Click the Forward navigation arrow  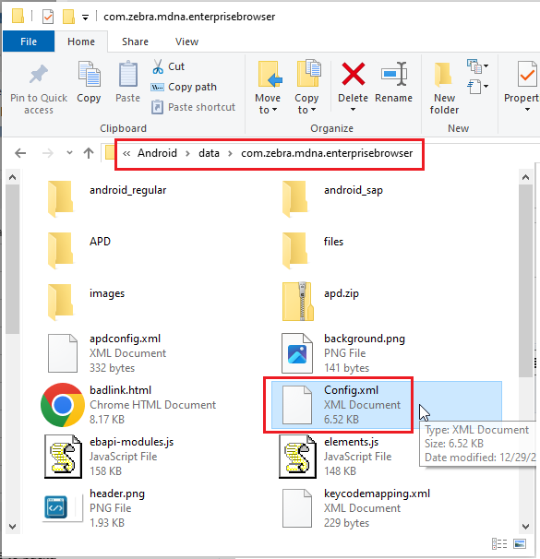coord(47,153)
